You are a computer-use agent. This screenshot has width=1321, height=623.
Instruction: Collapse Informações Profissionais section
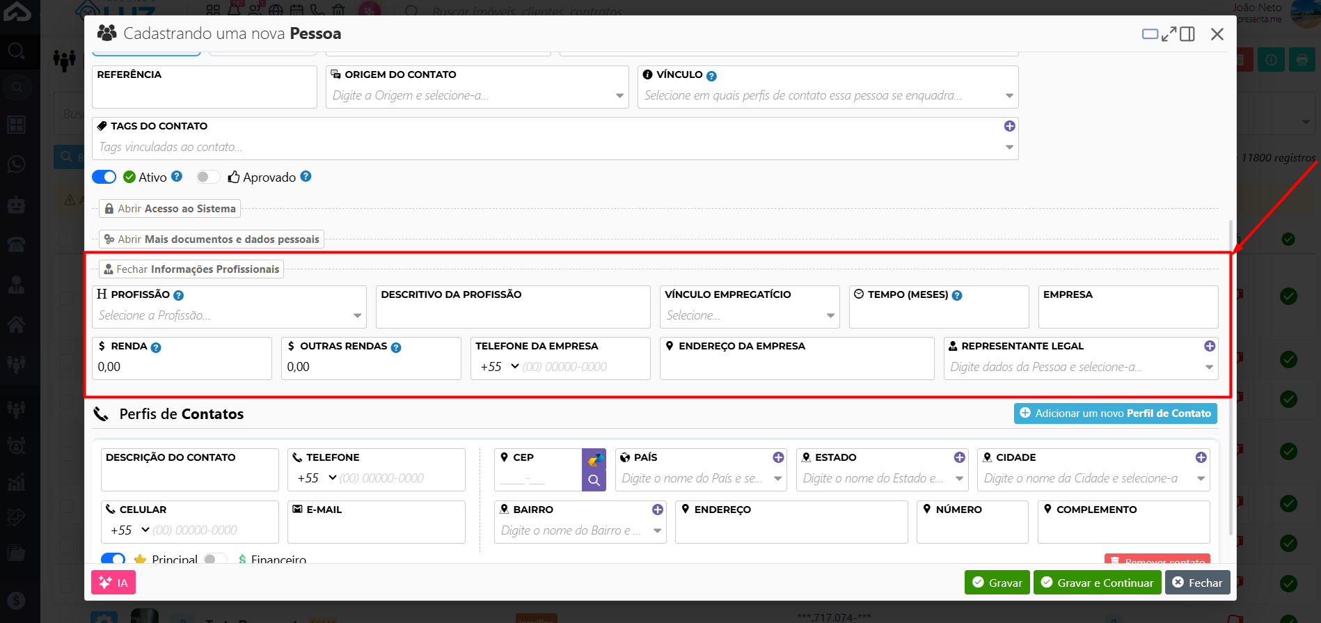pos(191,269)
